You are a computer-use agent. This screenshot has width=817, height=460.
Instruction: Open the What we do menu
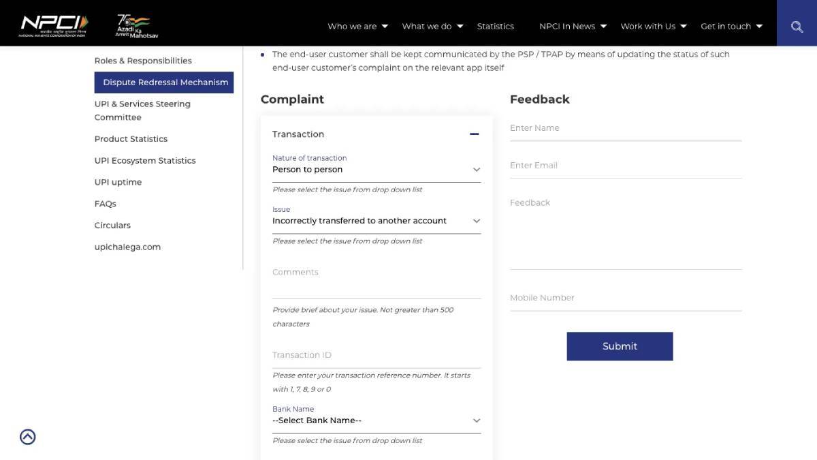click(x=432, y=27)
